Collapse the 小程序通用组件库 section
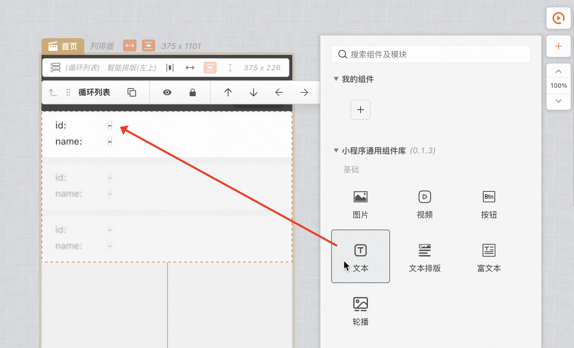 tap(336, 151)
